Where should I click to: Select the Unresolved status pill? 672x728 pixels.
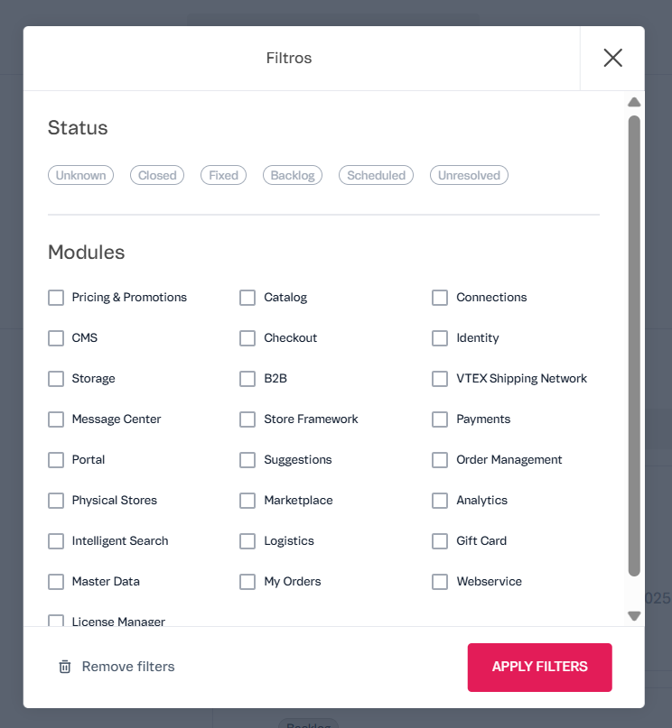[x=469, y=175]
